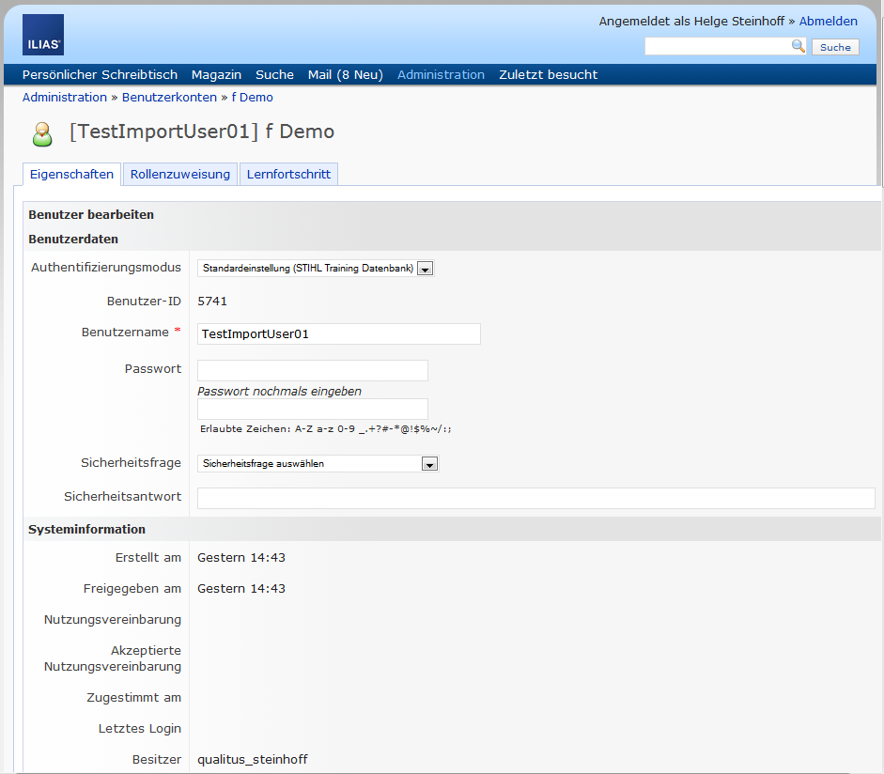Image resolution: width=884 pixels, height=774 pixels.
Task: Focus the Passwort input field
Action: coord(312,370)
